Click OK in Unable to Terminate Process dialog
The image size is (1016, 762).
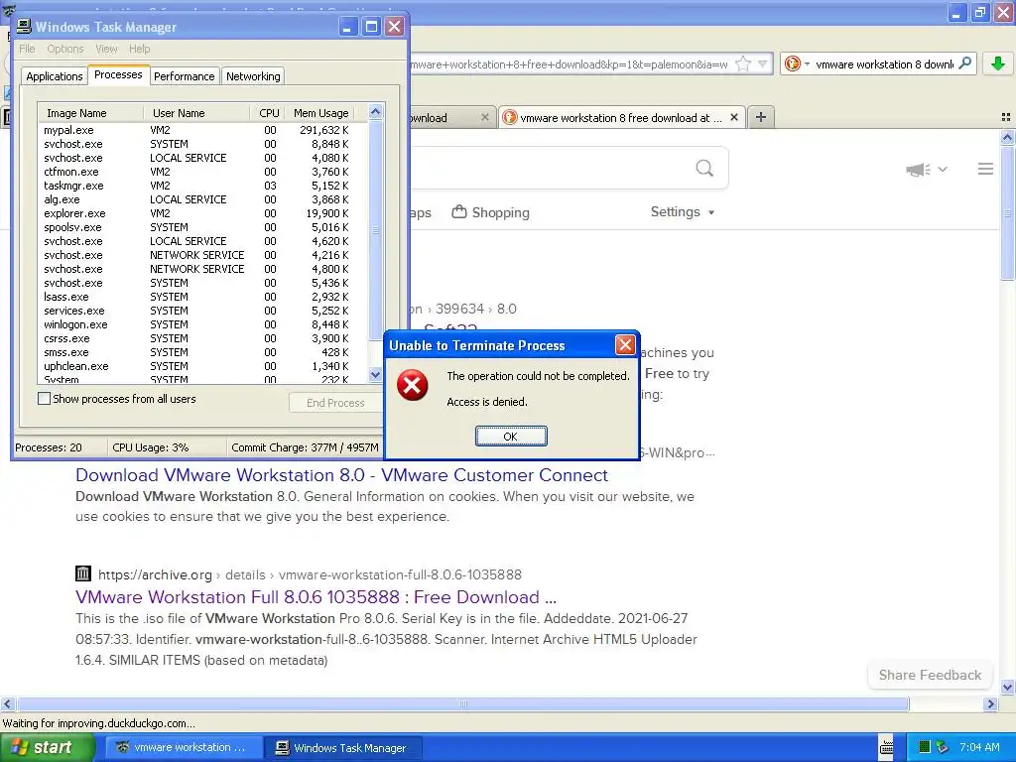tap(511, 437)
